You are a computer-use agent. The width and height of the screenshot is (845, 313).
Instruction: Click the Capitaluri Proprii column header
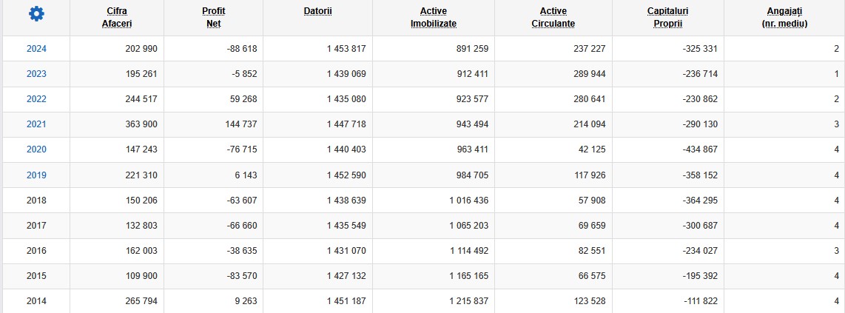click(x=667, y=17)
